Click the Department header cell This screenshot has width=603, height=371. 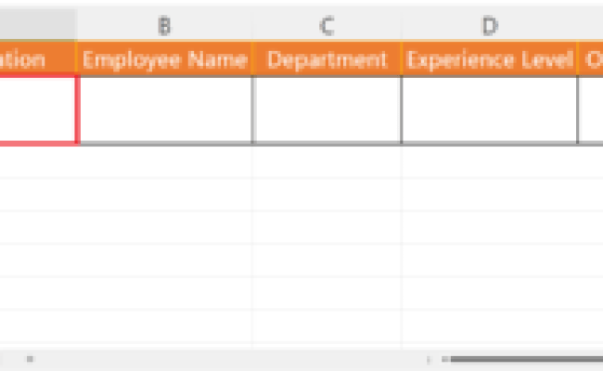click(327, 58)
